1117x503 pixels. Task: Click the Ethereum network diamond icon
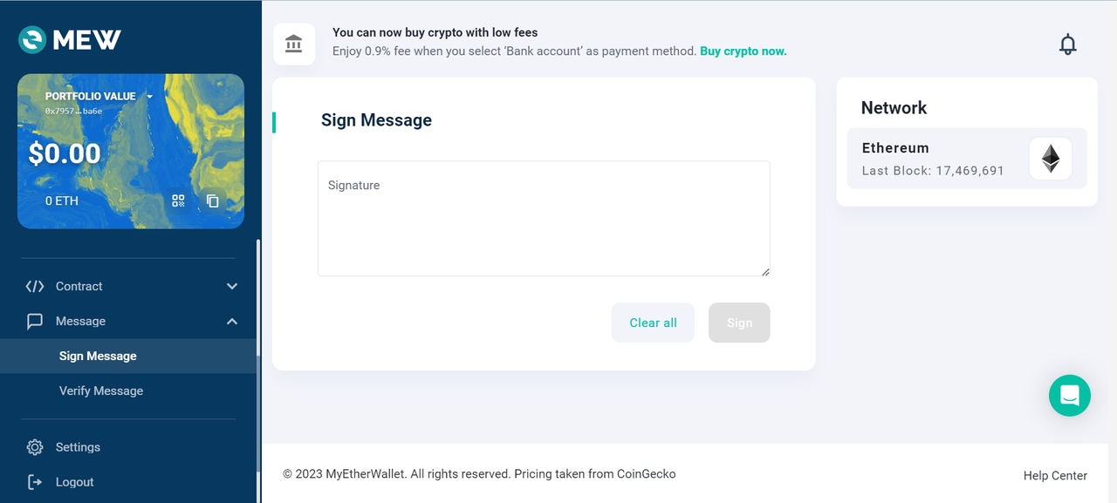click(x=1050, y=159)
